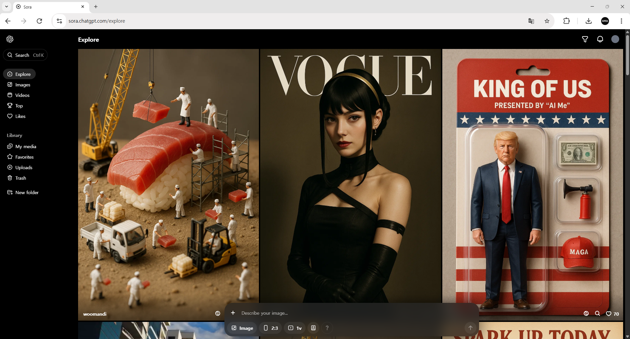Open the Image type dropdown
This screenshot has width=630, height=339.
coord(242,328)
